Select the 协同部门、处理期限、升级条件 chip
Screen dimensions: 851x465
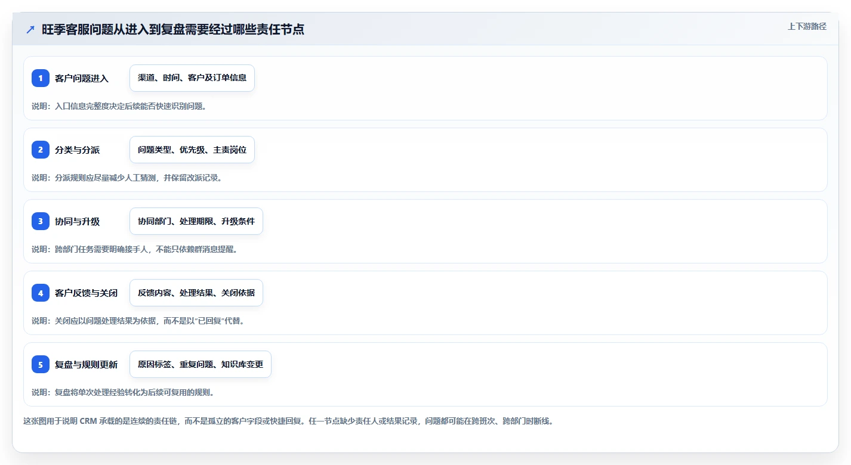click(x=196, y=221)
